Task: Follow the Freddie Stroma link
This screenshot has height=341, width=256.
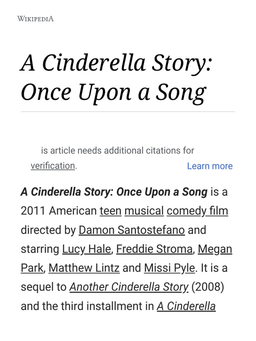Action: pyautogui.click(x=154, y=249)
